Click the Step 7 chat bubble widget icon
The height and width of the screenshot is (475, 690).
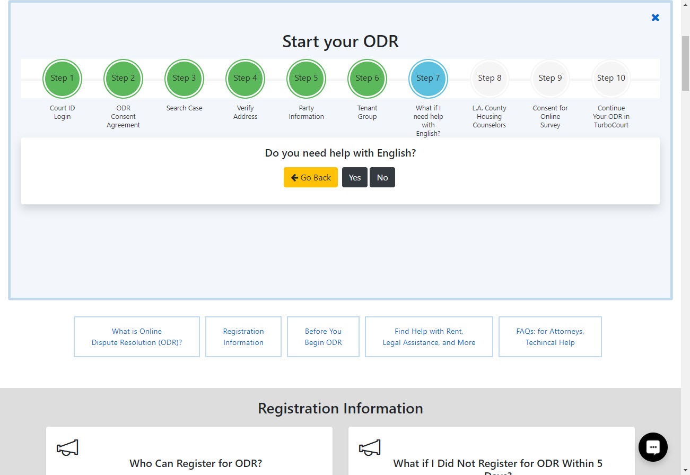point(652,447)
